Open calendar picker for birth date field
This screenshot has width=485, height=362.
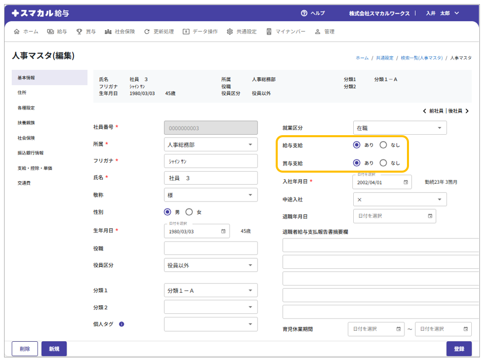[x=223, y=231]
